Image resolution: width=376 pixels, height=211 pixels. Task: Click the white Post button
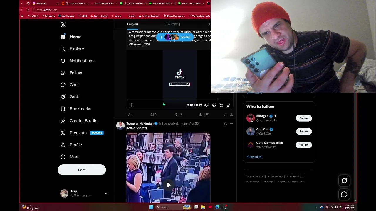click(x=82, y=170)
